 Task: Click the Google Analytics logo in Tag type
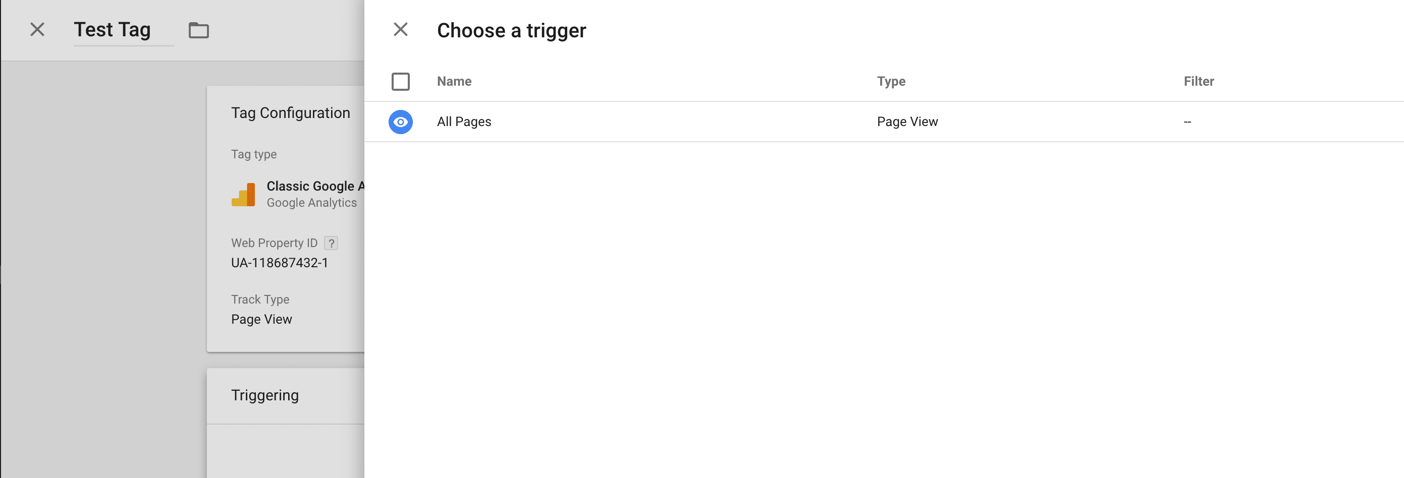tap(244, 194)
